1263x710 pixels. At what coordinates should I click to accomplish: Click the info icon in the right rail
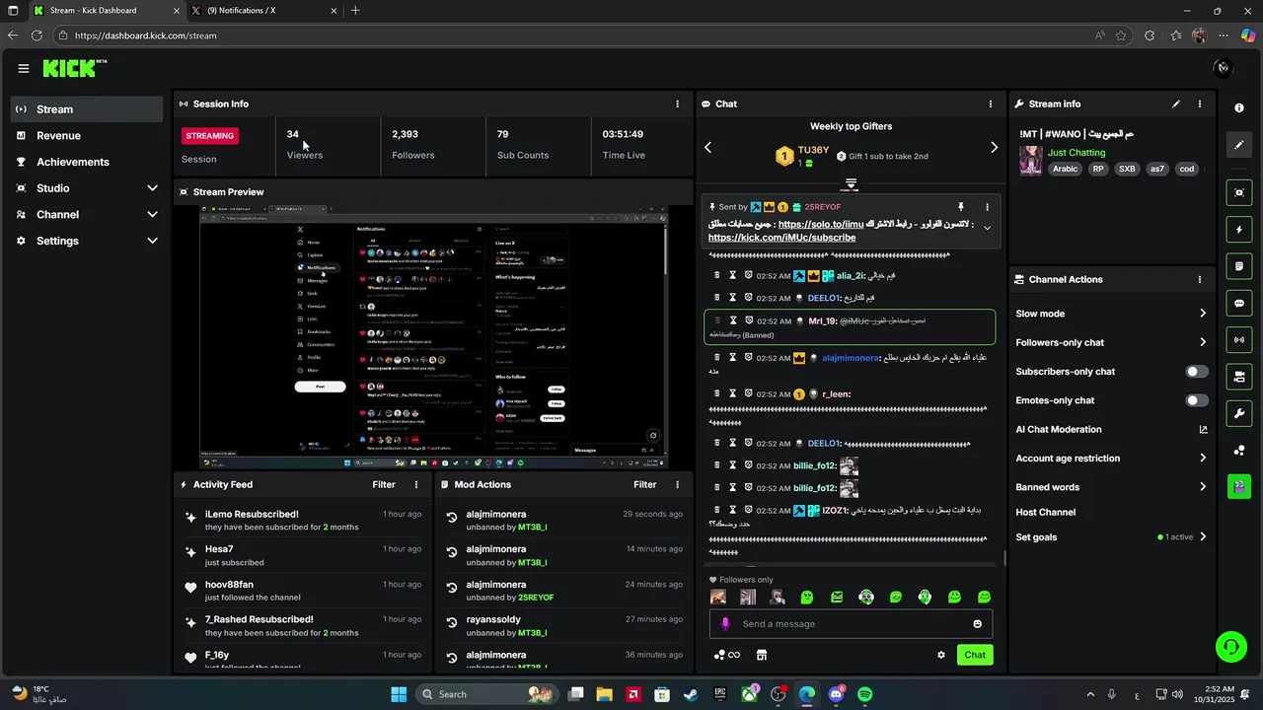[1239, 108]
